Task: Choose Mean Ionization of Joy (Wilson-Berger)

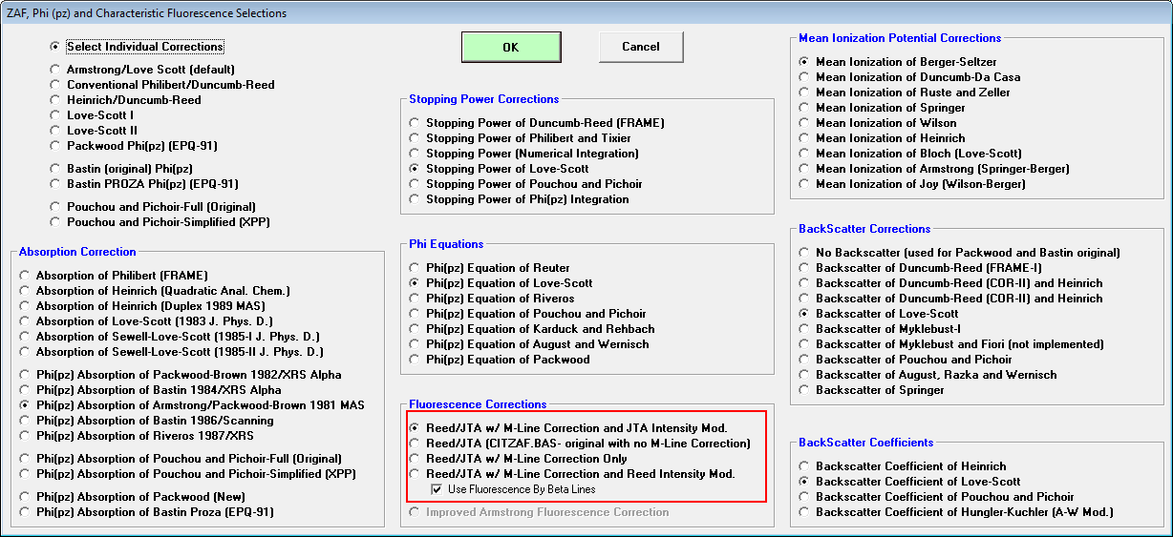Action: coord(803,184)
